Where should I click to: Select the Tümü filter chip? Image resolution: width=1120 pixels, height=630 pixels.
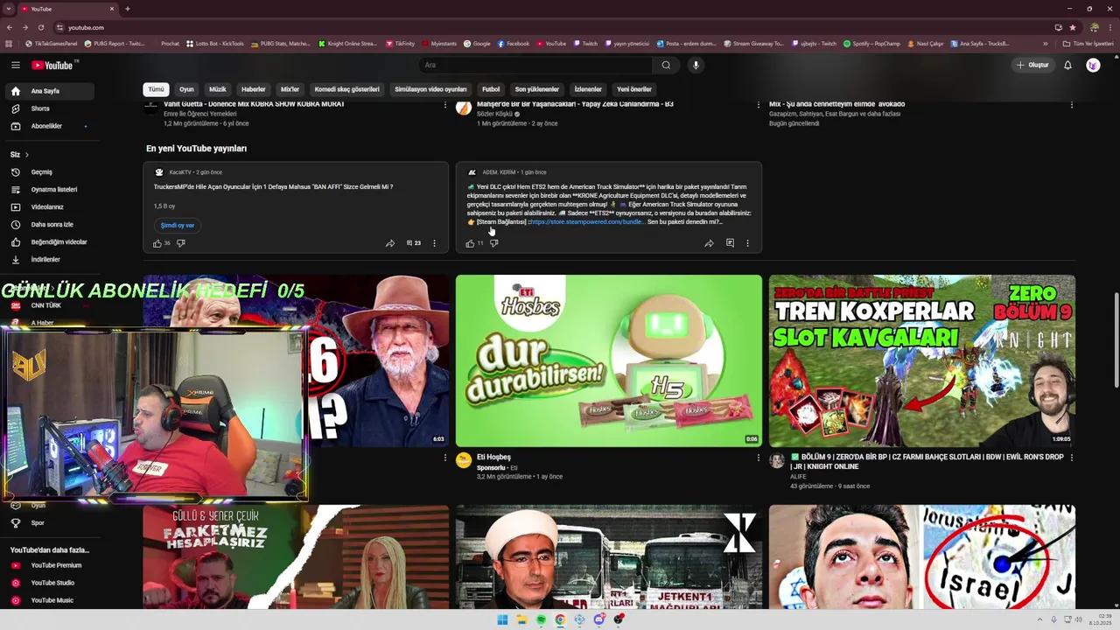tap(156, 89)
